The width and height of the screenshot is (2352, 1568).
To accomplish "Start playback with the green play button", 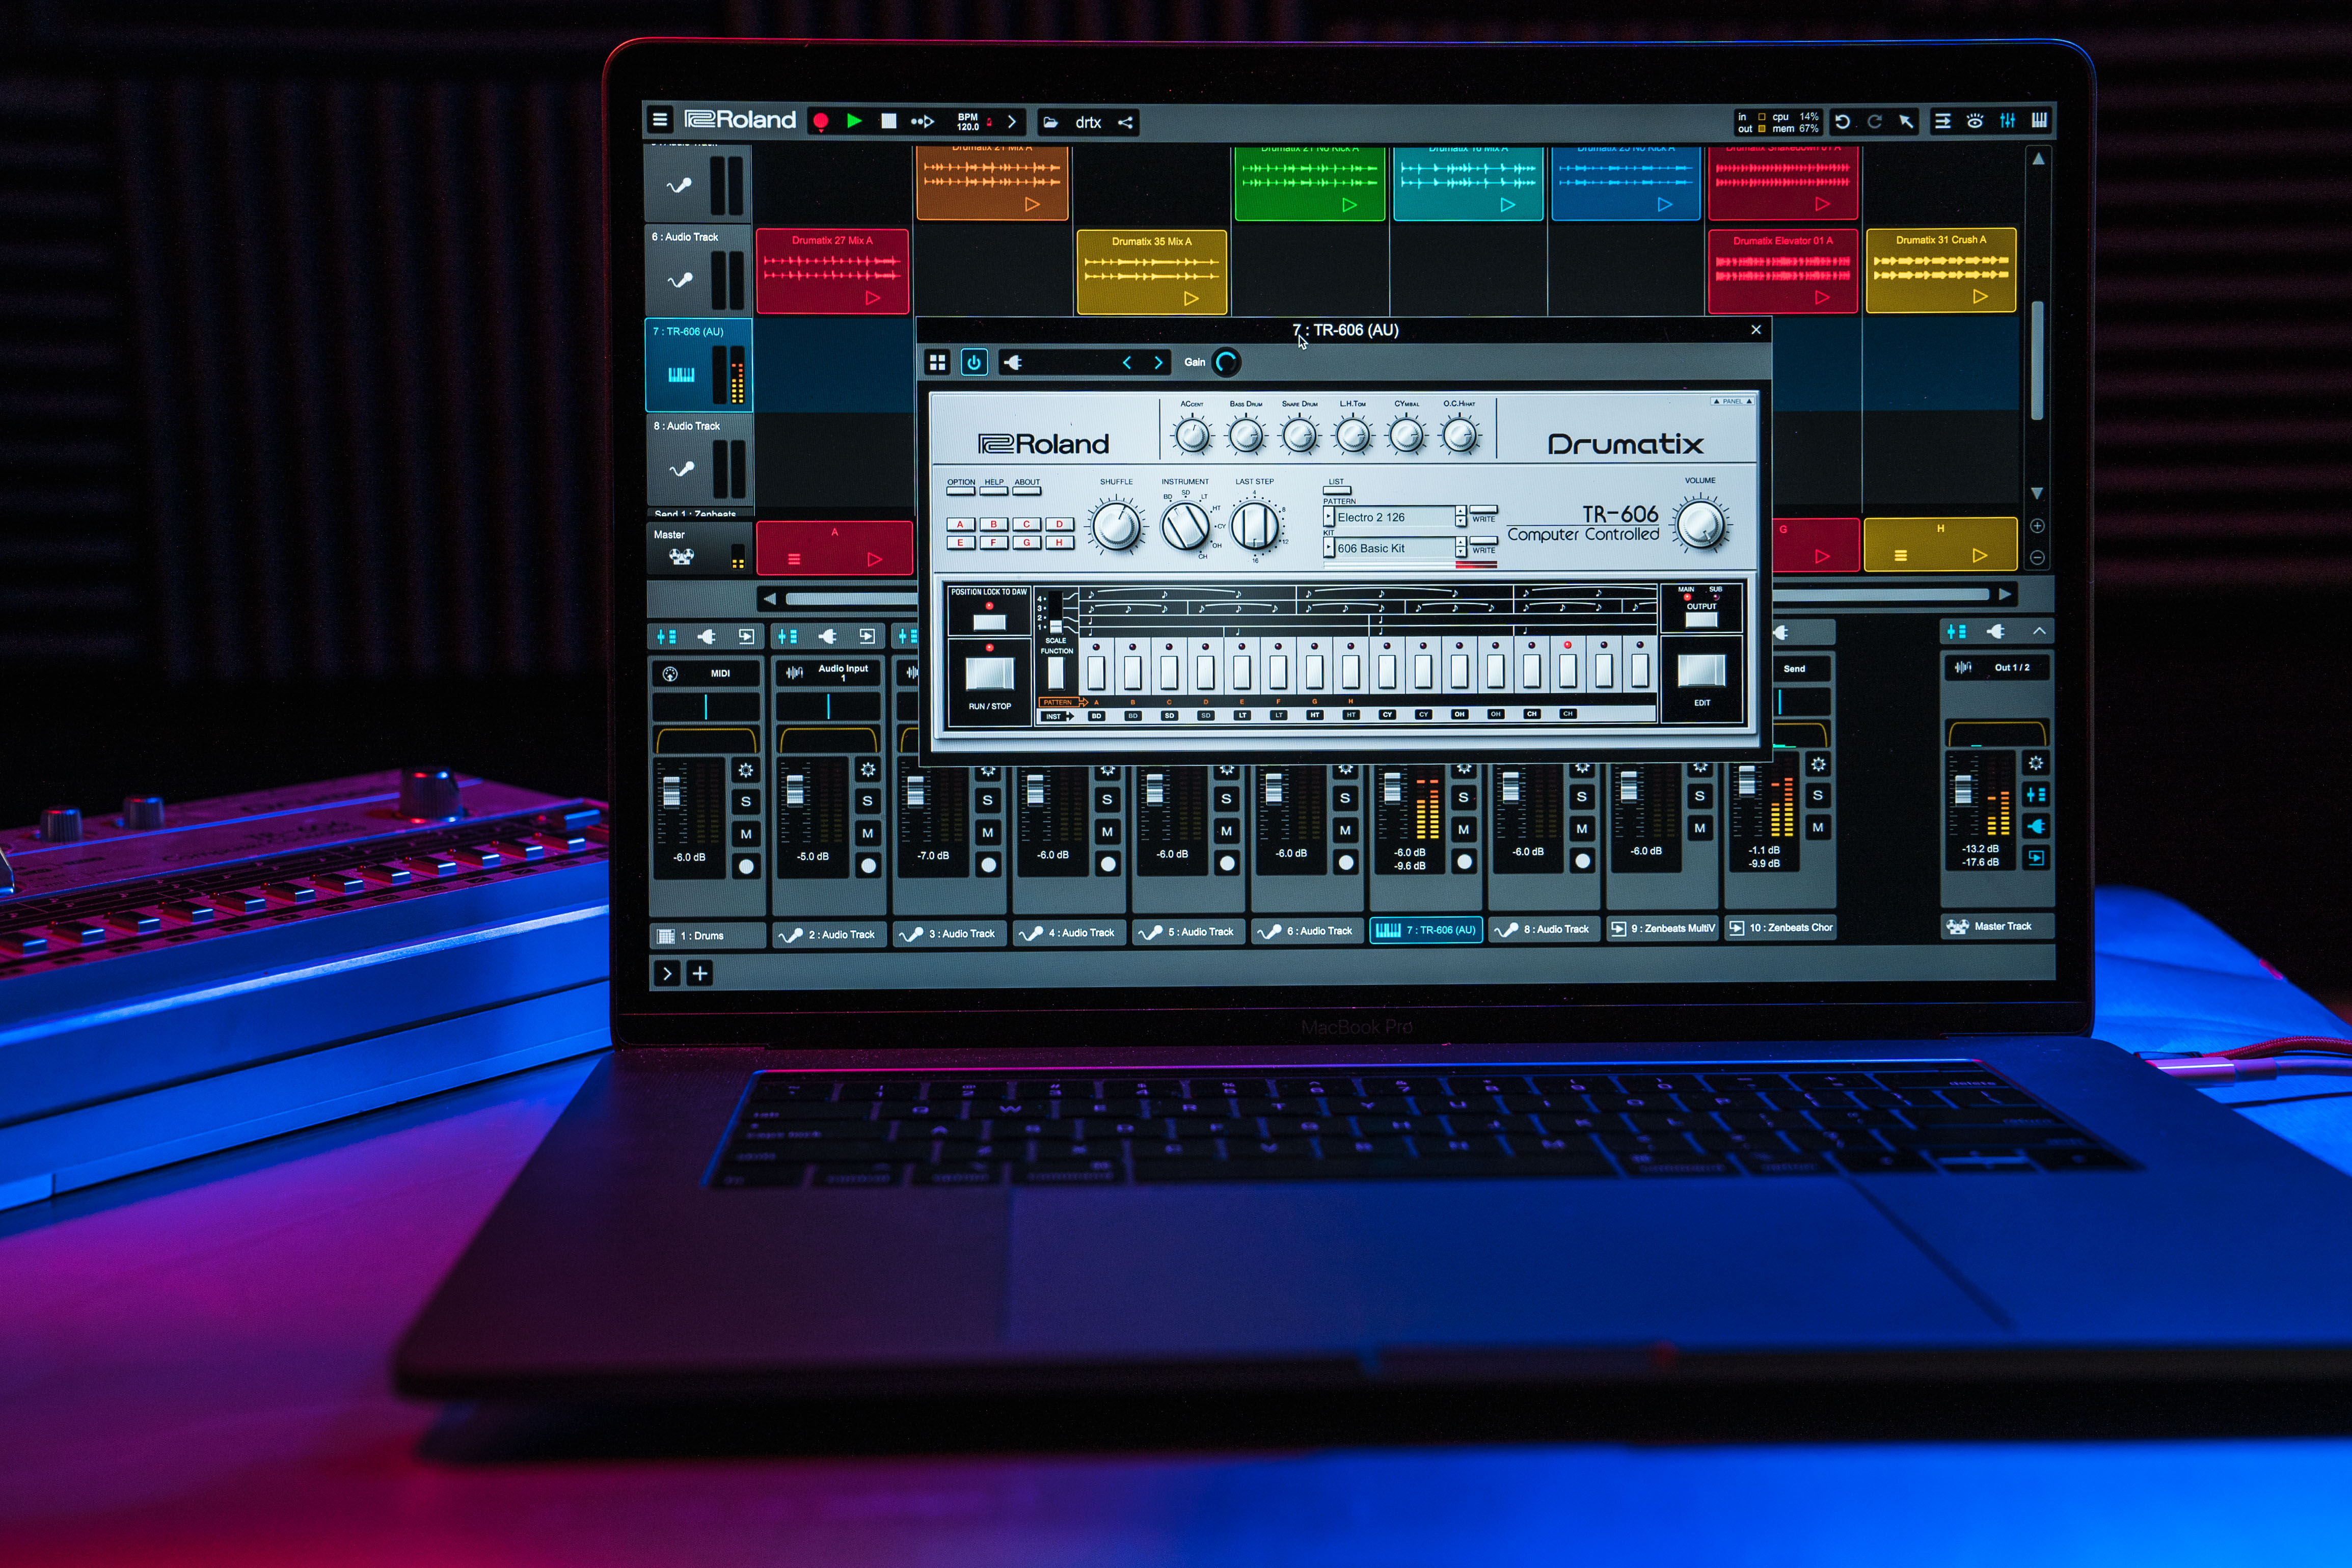I will (x=854, y=121).
